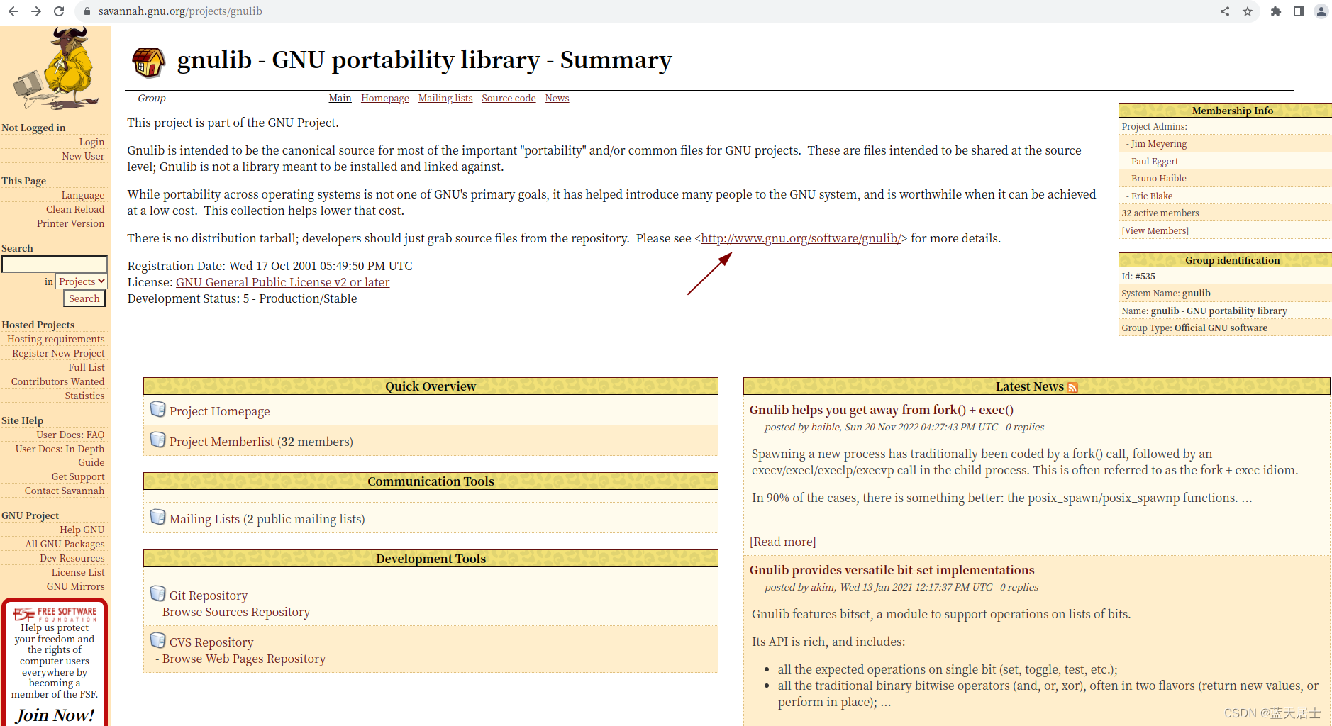The height and width of the screenshot is (726, 1332).
Task: Click the browser back arrow
Action: 13,11
